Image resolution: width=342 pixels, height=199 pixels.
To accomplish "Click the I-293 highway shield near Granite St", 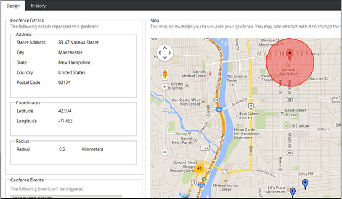I will click(218, 109).
